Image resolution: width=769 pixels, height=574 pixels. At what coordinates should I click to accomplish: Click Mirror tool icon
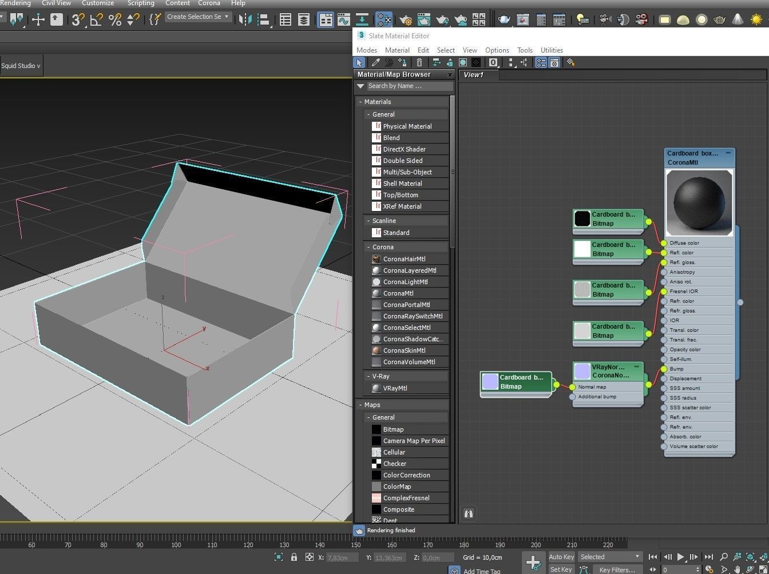tap(245, 20)
